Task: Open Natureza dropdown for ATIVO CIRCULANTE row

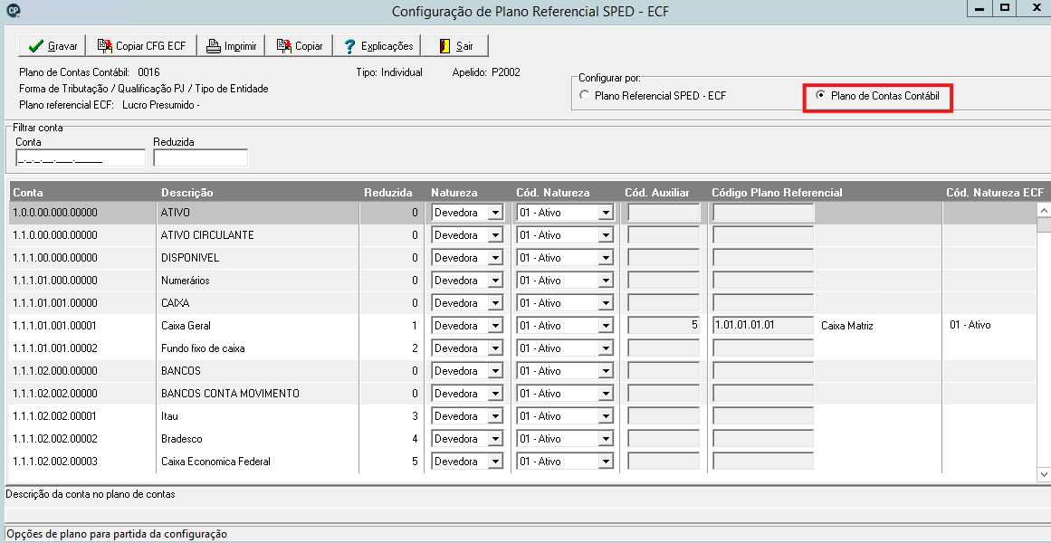Action: click(x=495, y=235)
